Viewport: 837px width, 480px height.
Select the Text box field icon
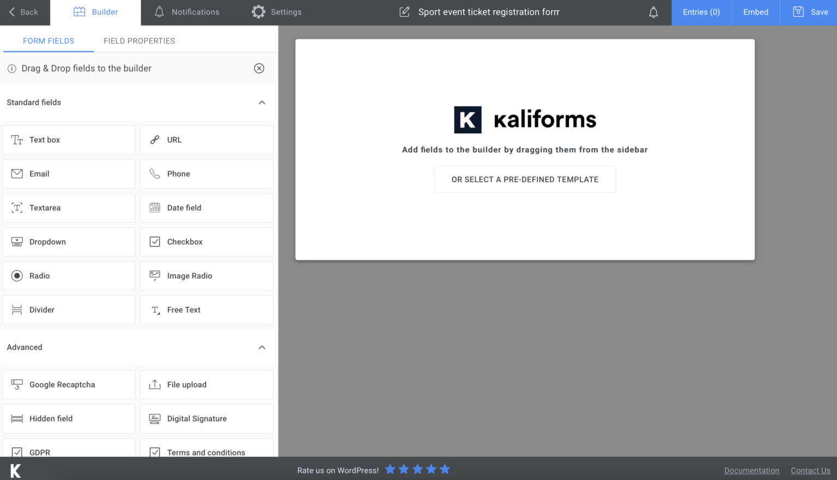click(17, 139)
